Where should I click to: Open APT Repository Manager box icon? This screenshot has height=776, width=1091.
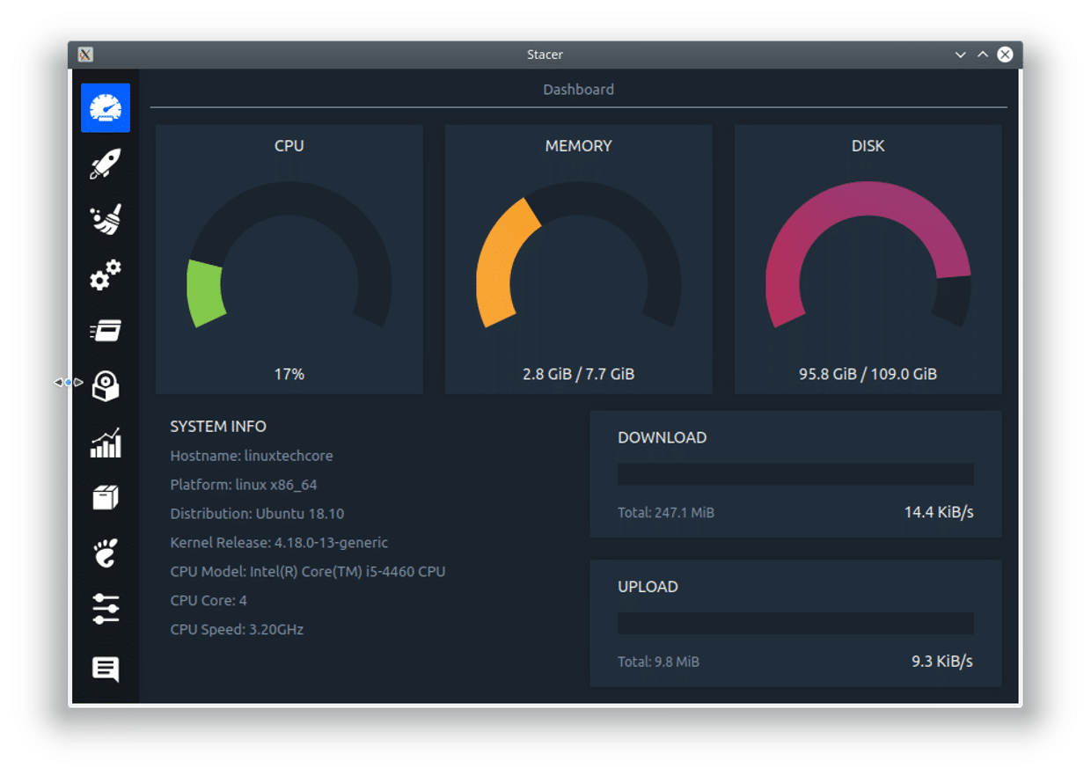pos(106,498)
